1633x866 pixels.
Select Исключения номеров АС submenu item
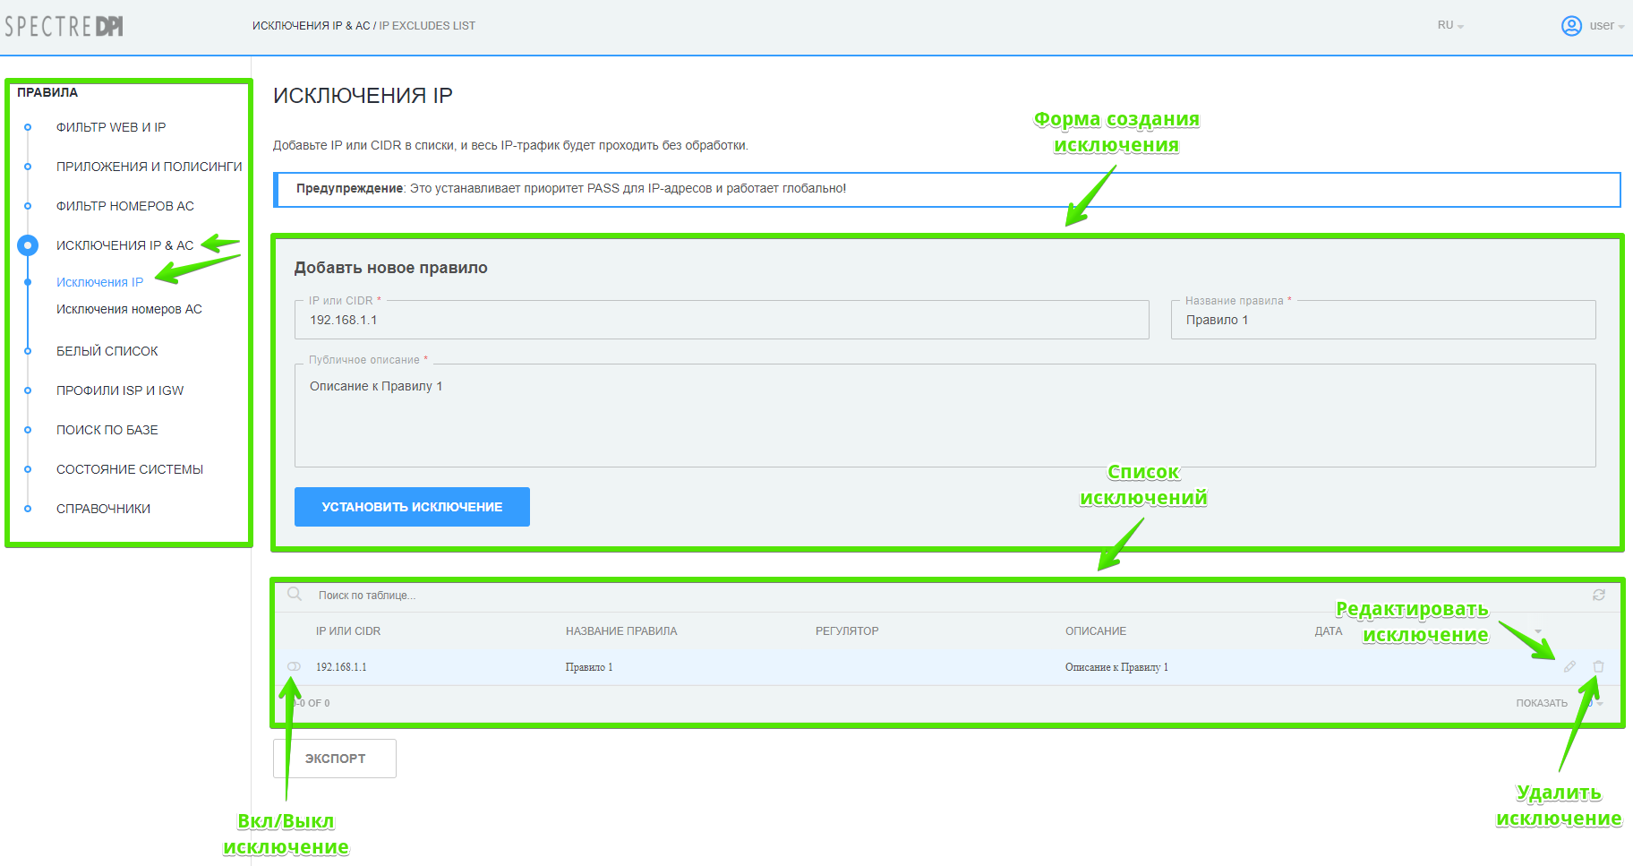tap(129, 309)
